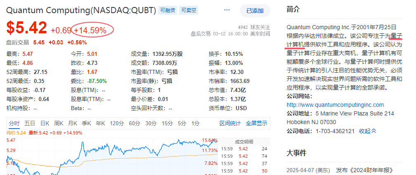This screenshot has height=175, width=416.
Task: Switch to the 120分 chart tab
Action: click(x=117, y=123)
